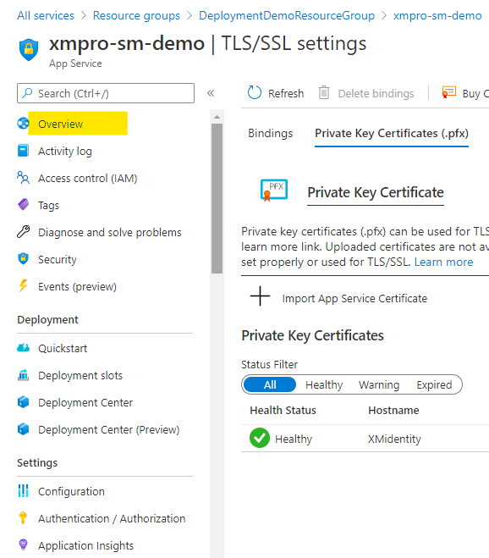
Task: Click the Access control people icon
Action: (23, 178)
